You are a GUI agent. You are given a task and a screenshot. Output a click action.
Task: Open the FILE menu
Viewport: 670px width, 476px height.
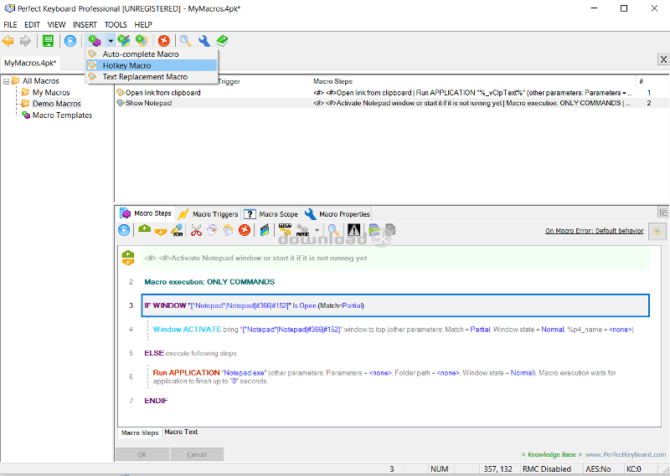[10, 25]
